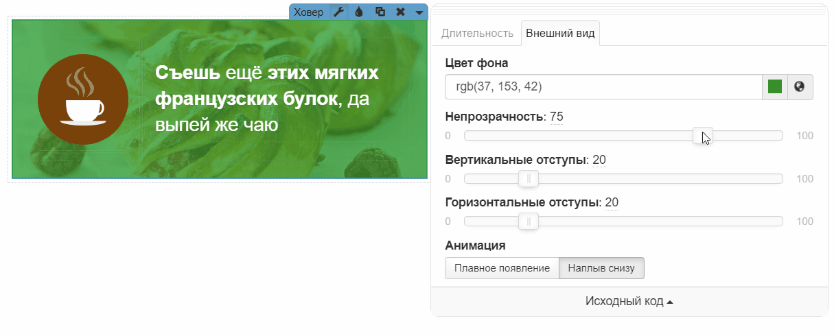Open the Ховер toolbar caret menu

(419, 12)
